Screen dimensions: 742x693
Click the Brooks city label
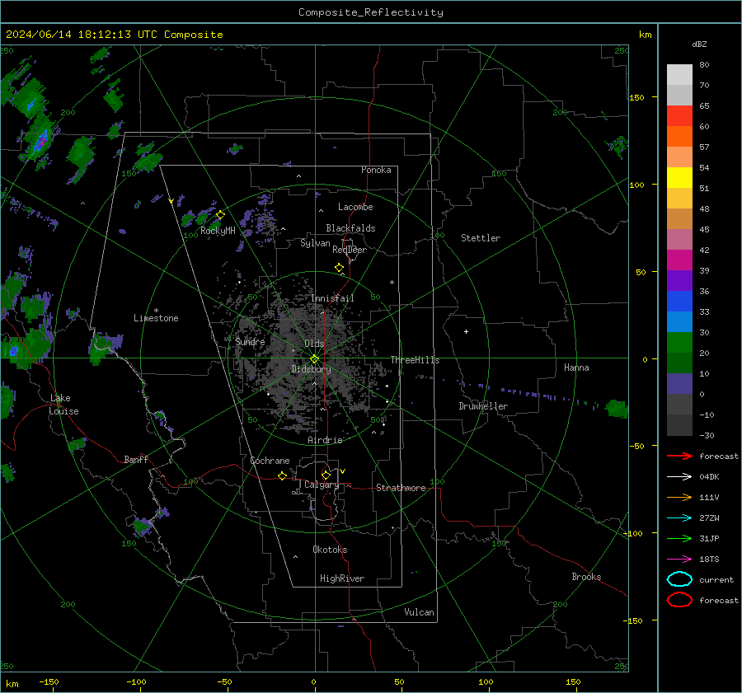586,577
